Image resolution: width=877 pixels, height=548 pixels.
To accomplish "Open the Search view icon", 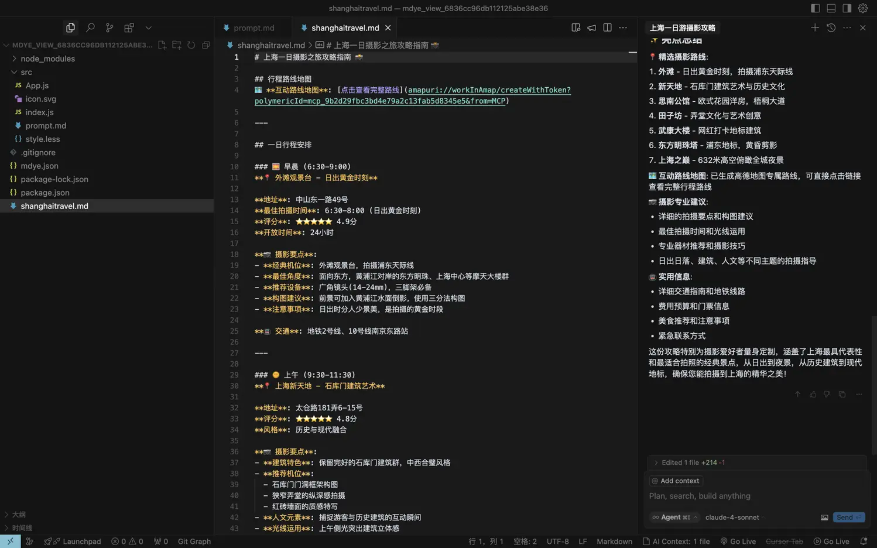I will pyautogui.click(x=90, y=27).
